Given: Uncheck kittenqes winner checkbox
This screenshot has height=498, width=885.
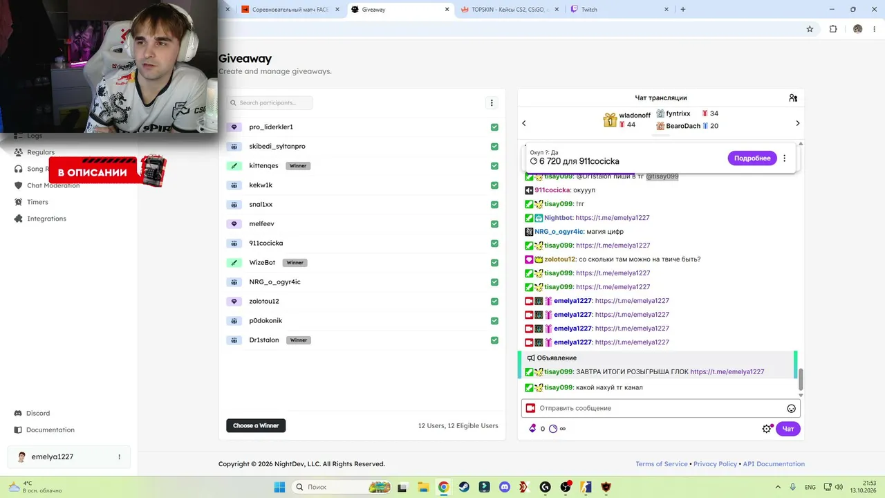Looking at the screenshot, I should pos(494,166).
